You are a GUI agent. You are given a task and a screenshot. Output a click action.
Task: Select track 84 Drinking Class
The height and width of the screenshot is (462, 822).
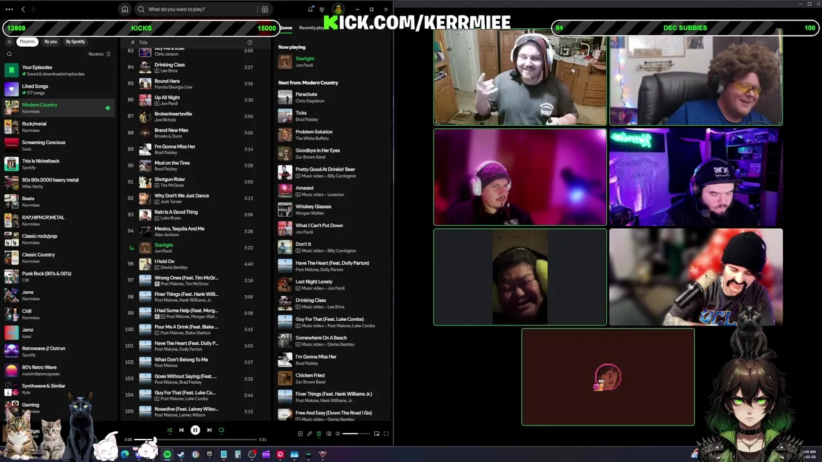click(x=196, y=67)
